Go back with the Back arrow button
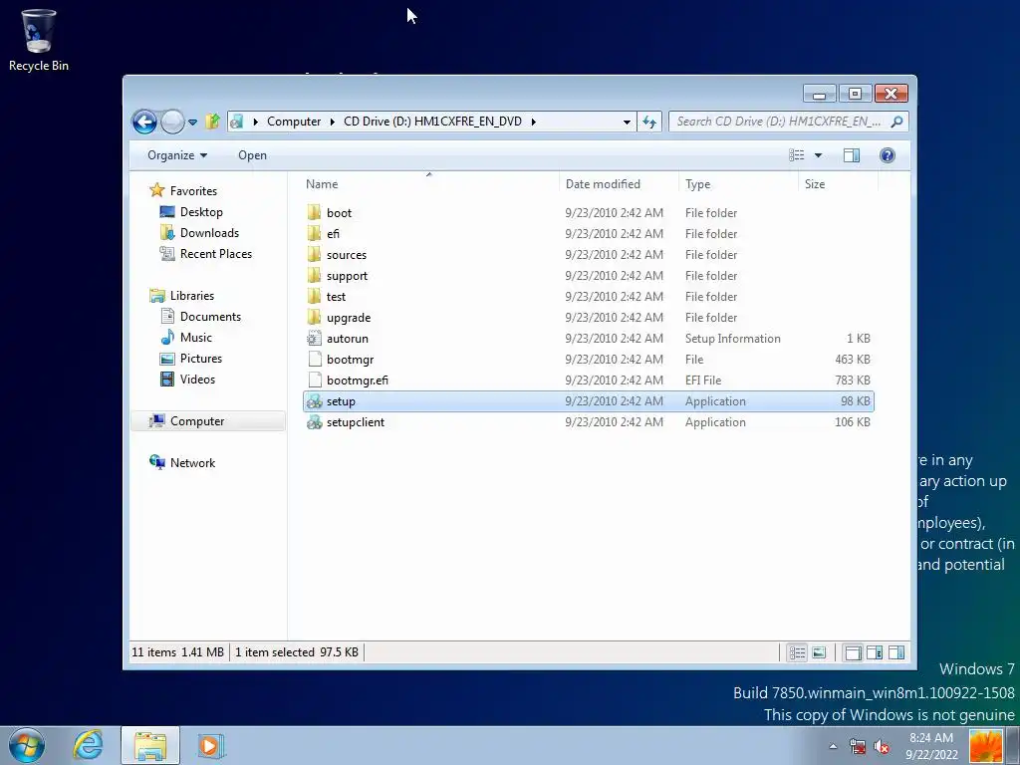The image size is (1020, 765). 144,122
